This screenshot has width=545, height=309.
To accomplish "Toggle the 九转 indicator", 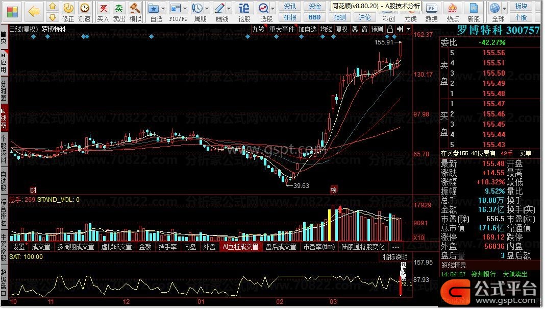I will [x=258, y=29].
